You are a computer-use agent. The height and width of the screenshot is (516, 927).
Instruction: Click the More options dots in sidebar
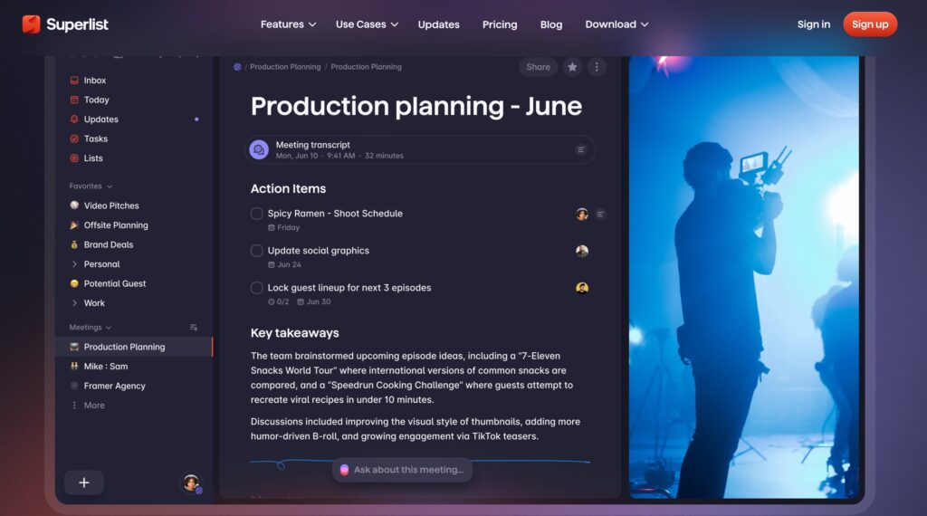click(74, 406)
